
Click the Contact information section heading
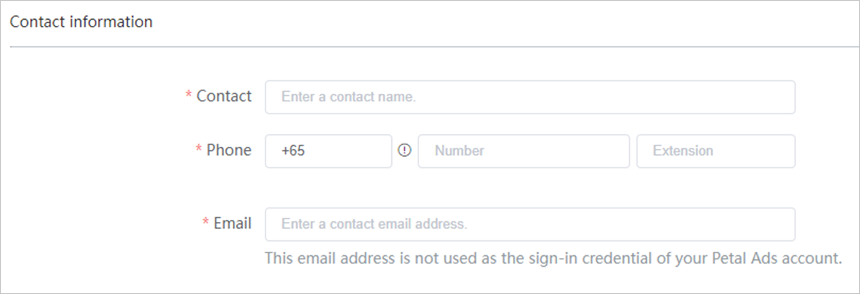(x=82, y=22)
